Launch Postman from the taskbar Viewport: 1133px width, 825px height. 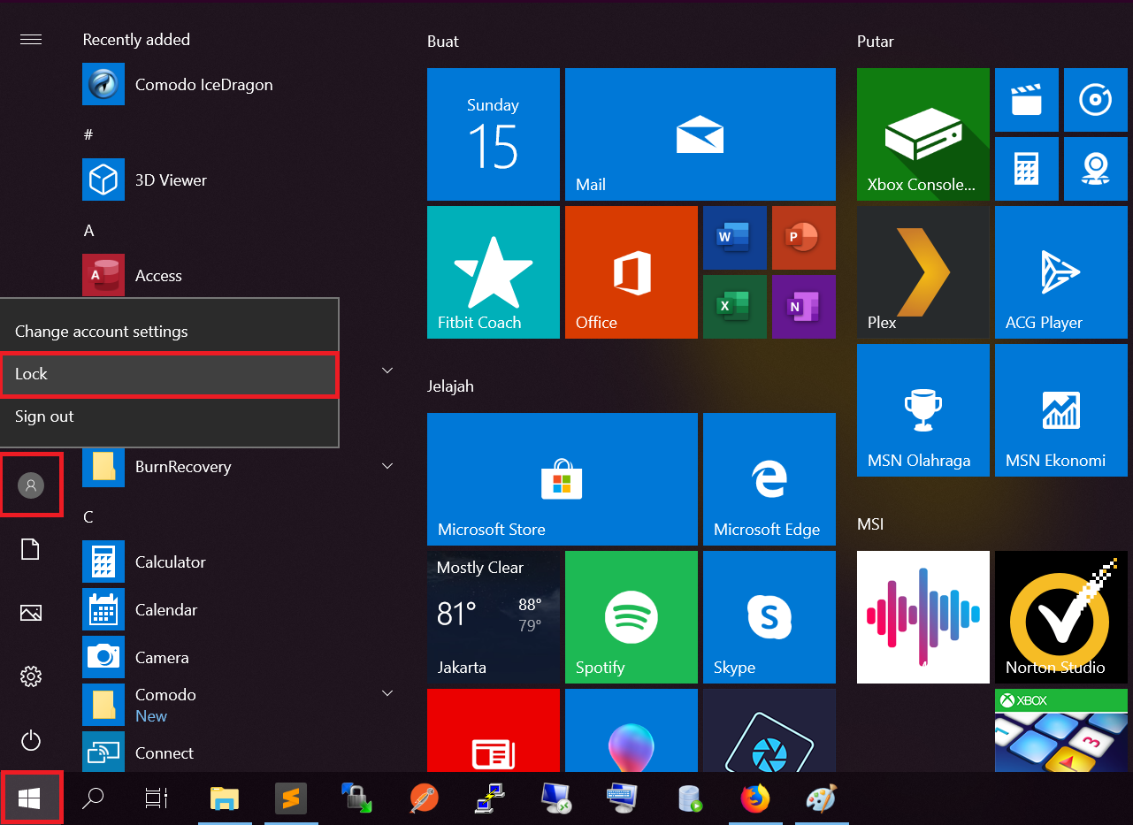[x=424, y=798]
